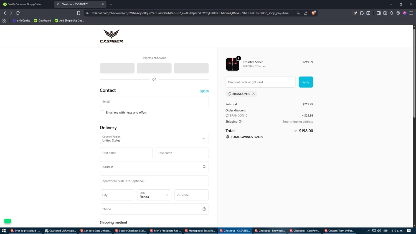416x234 pixels.
Task: Open the Windows Start menu
Action: click(x=4, y=231)
